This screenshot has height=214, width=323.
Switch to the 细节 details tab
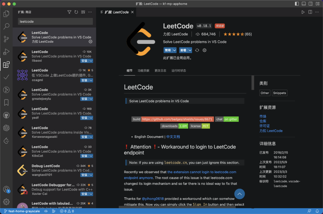[129, 71]
